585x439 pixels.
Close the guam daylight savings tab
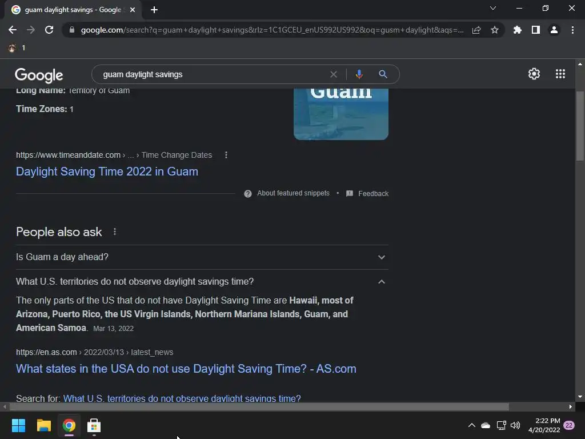point(133,10)
